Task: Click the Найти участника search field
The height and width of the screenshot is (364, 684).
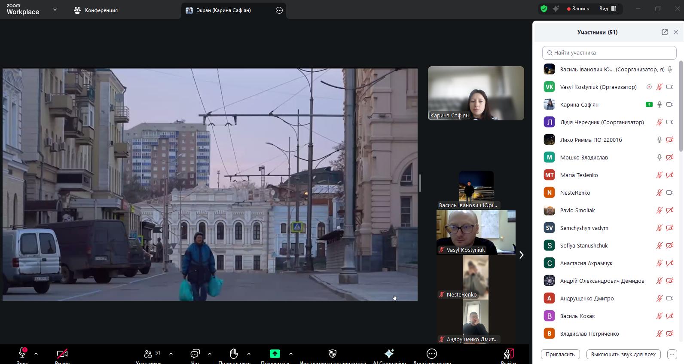Action: [609, 53]
